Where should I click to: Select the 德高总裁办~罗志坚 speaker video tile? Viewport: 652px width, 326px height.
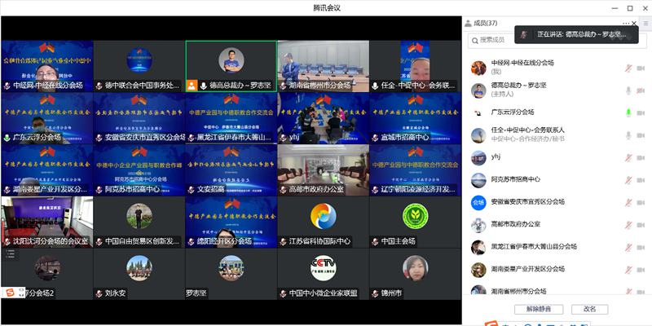click(231, 65)
